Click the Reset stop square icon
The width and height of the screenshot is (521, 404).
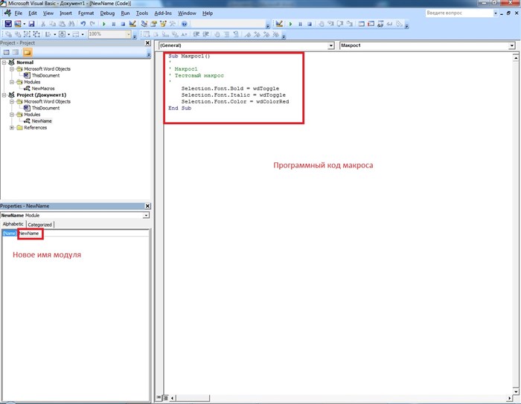coord(123,24)
